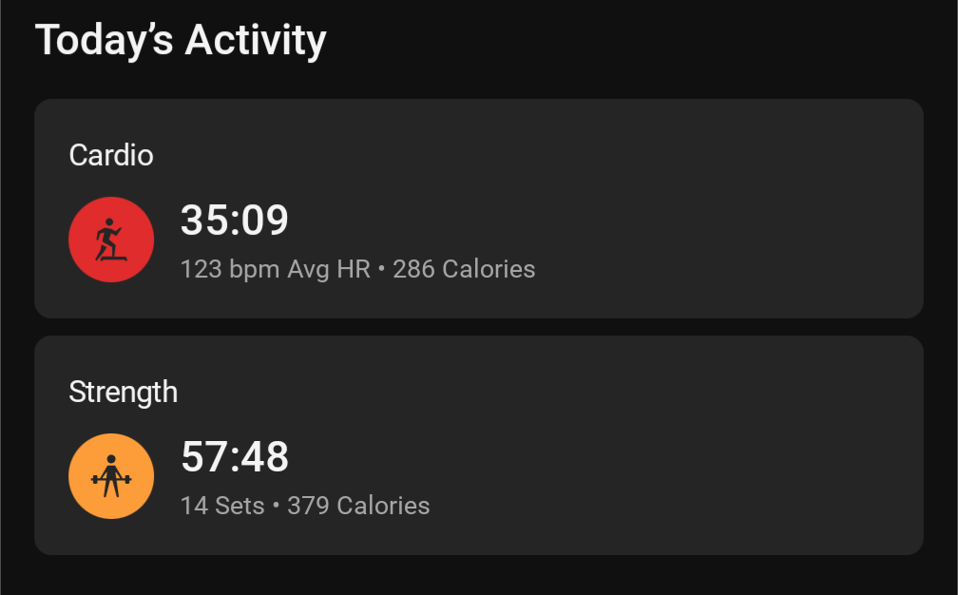Screen dimensions: 958x595
Task: Click the 286 Calories cardio stat
Action: (x=464, y=269)
